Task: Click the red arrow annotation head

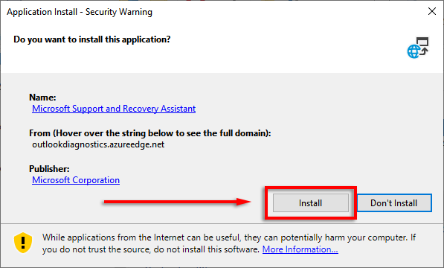Action: (244, 202)
